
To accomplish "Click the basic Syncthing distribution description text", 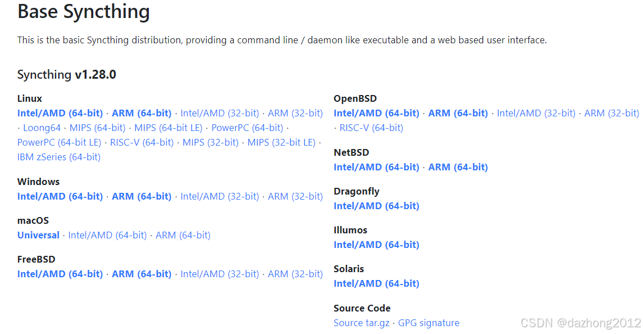I will click(282, 40).
